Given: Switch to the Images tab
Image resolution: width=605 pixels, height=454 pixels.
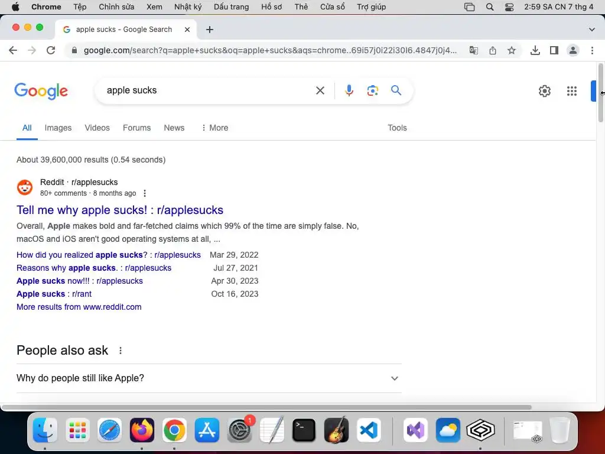Looking at the screenshot, I should tap(58, 128).
